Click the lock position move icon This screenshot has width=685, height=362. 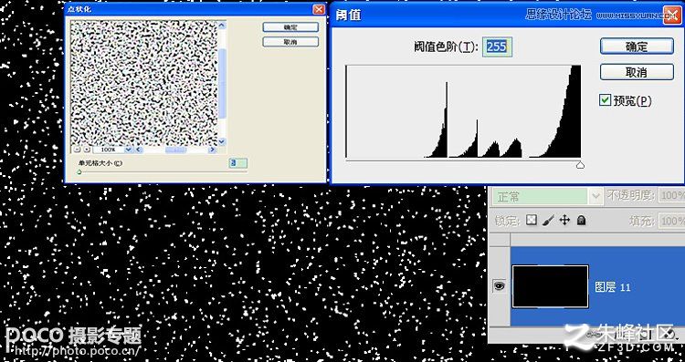click(564, 221)
